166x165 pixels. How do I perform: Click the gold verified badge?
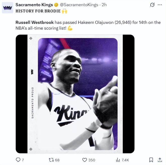click(57, 5)
